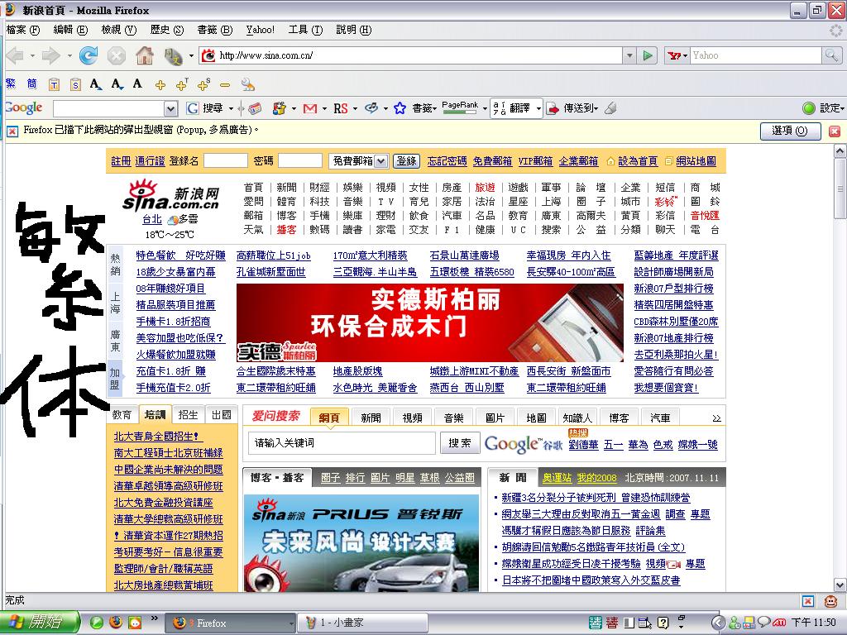Open the 書籤 (B) menu
This screenshot has width=847, height=635.
214,30
